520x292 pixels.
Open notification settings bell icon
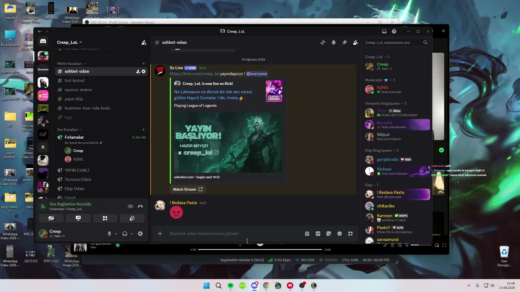(334, 42)
